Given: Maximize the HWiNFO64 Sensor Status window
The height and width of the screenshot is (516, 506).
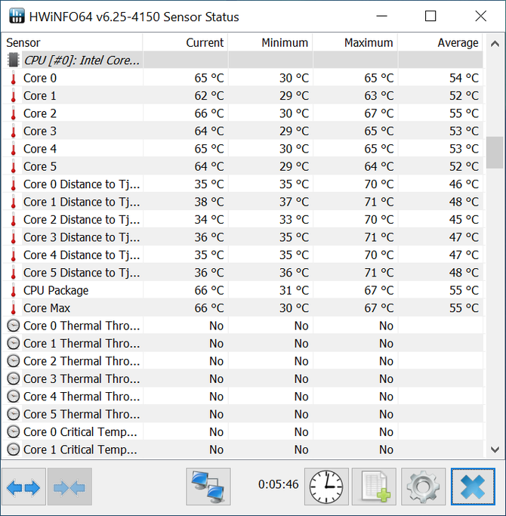Looking at the screenshot, I should (x=430, y=16).
